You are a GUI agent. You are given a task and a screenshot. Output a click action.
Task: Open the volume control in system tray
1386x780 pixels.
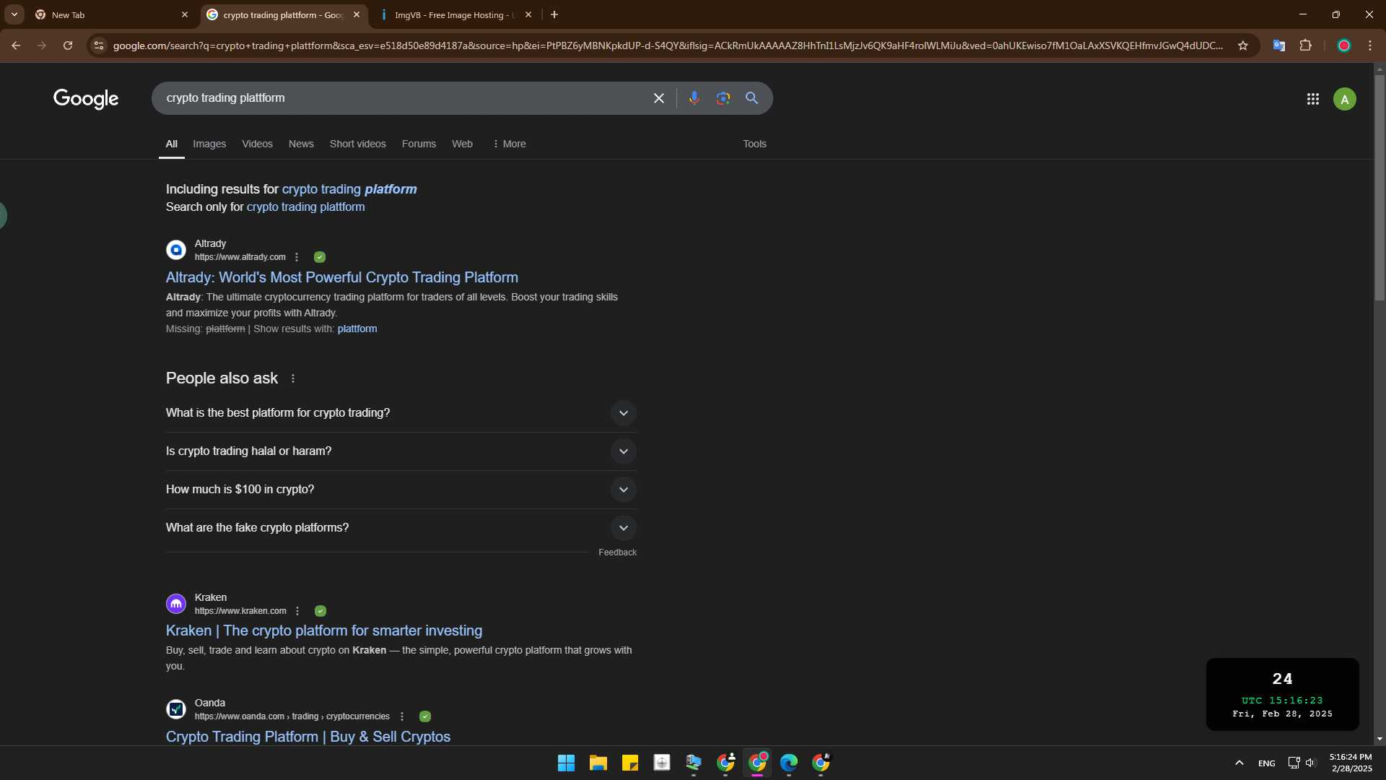tap(1311, 763)
